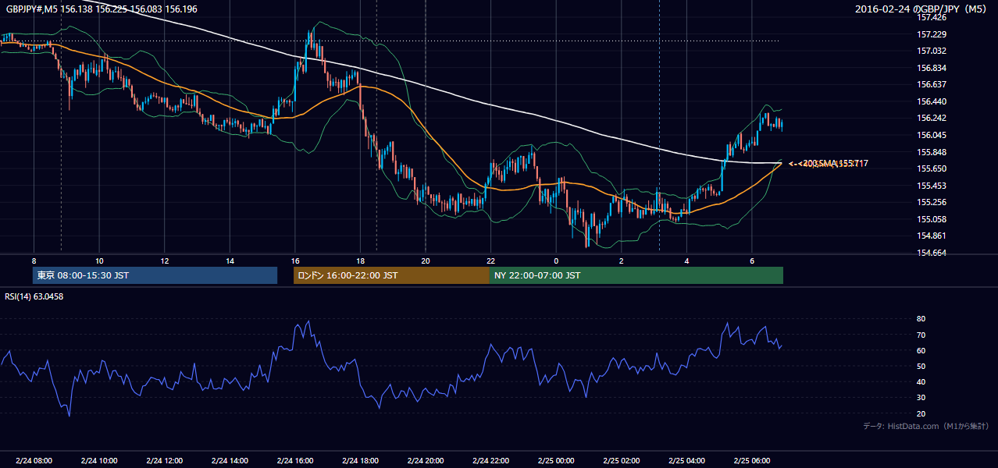The image size is (998, 468).
Task: Click RSI axis level 40
Action: pyautogui.click(x=921, y=382)
